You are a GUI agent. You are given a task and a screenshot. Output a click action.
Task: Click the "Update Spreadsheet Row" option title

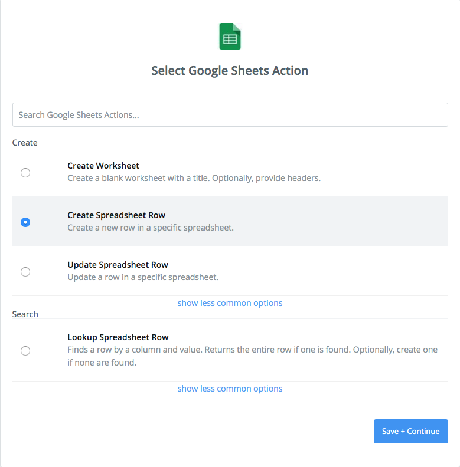(118, 265)
